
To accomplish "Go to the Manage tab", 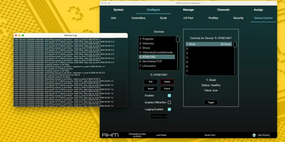I will [x=188, y=10].
